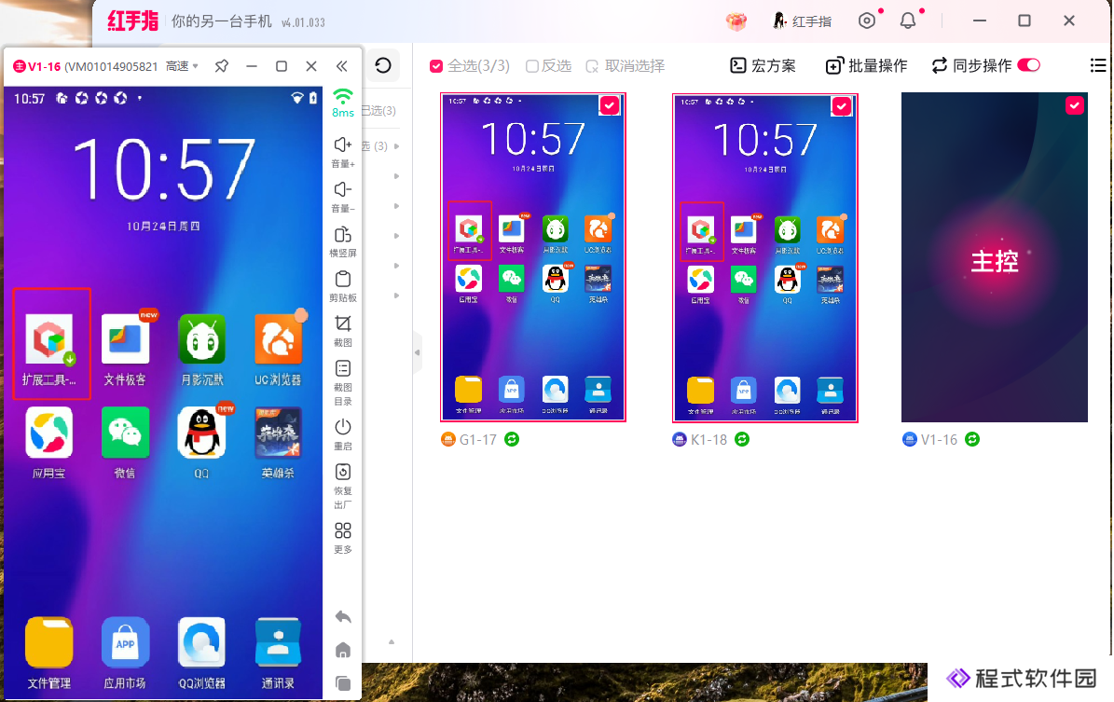Uncheck the G1-17 device thumbnail checkbox
This screenshot has width=1114, height=702.
click(x=610, y=106)
